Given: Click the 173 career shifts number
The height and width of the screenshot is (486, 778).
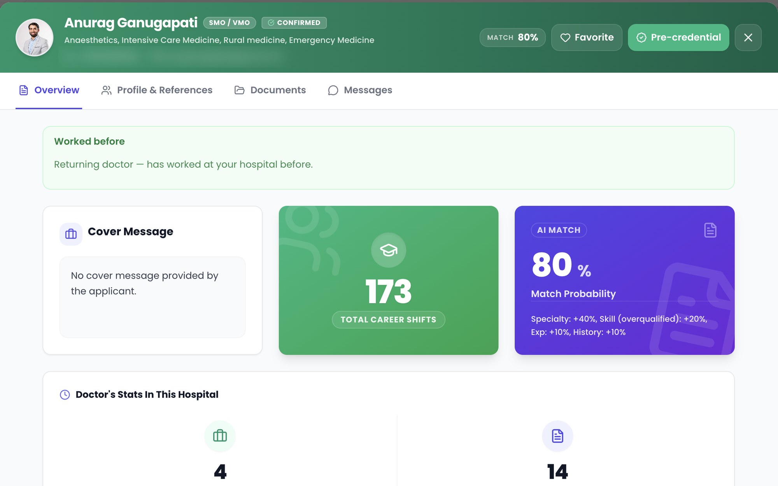Looking at the screenshot, I should pos(388,291).
